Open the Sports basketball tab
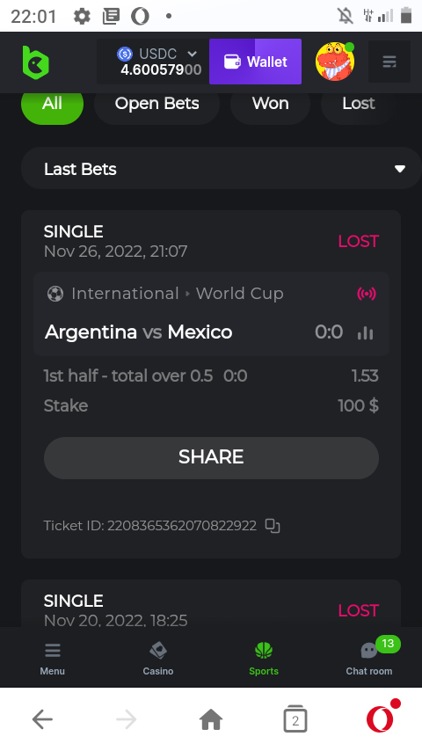 click(x=264, y=659)
